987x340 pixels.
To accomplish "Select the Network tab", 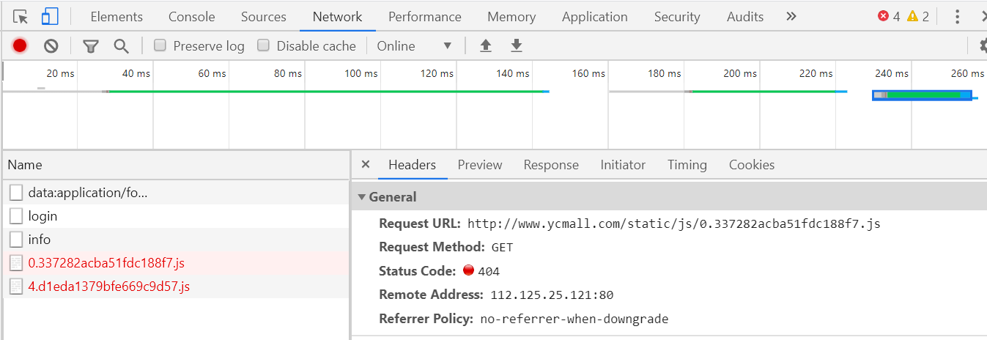I will coord(337,16).
